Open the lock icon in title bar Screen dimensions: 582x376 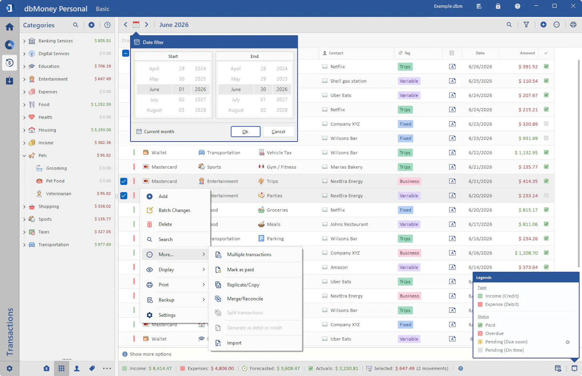tap(498, 6)
